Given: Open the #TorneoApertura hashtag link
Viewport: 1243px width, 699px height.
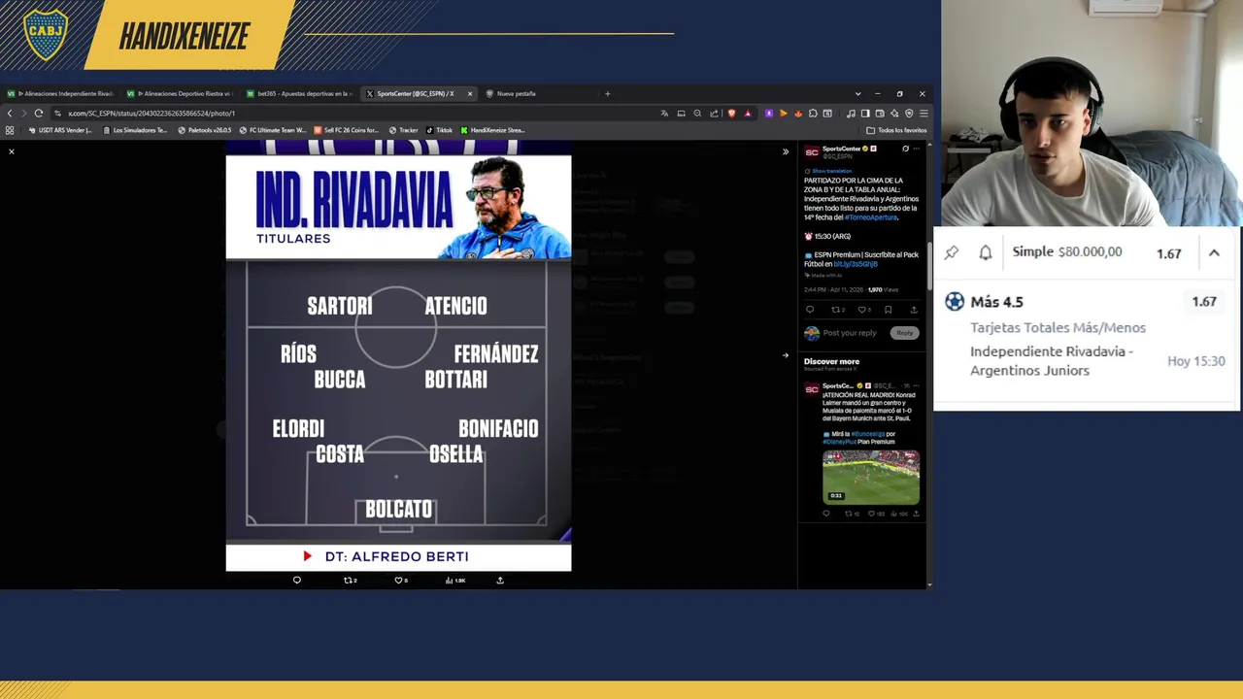Looking at the screenshot, I should (x=870, y=217).
